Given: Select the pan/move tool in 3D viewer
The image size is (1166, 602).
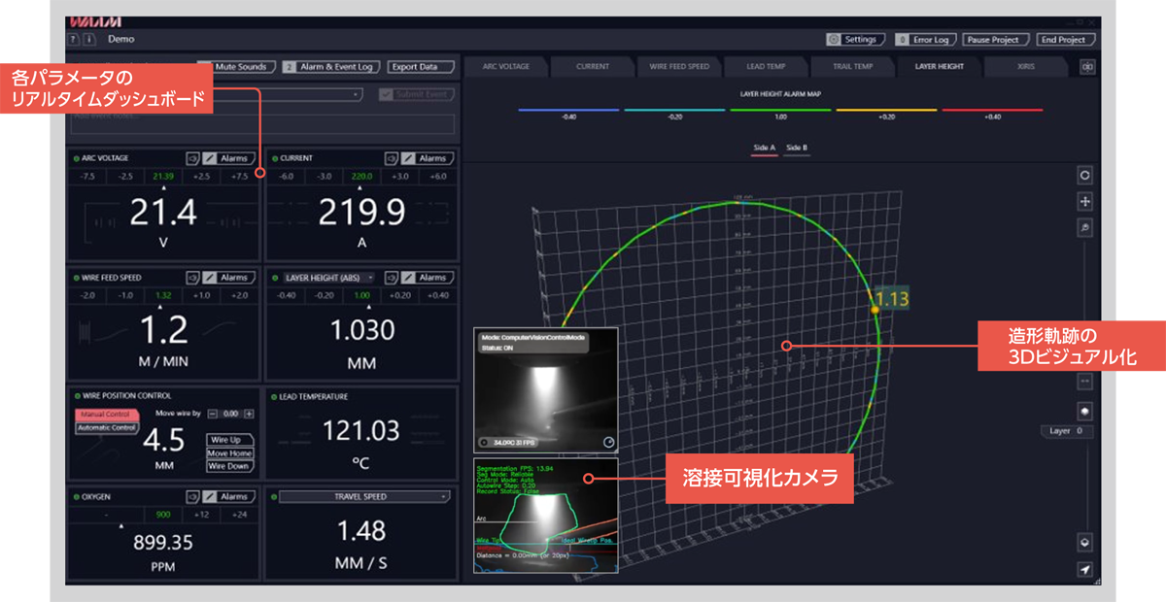Looking at the screenshot, I should click(1084, 202).
